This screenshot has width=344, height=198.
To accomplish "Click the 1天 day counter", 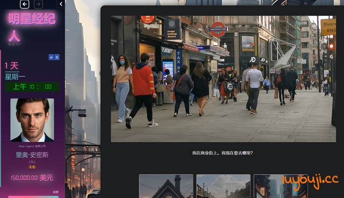I will pos(12,66).
